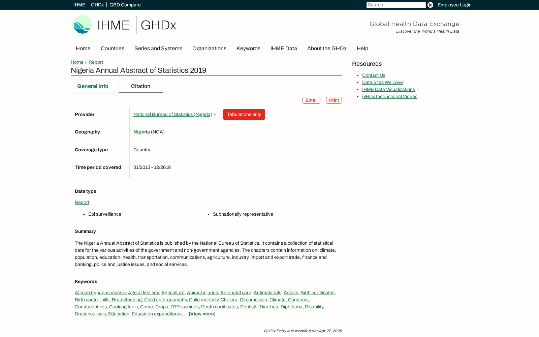Open Birth certificates keyword
The image size is (539, 337).
[x=317, y=293]
